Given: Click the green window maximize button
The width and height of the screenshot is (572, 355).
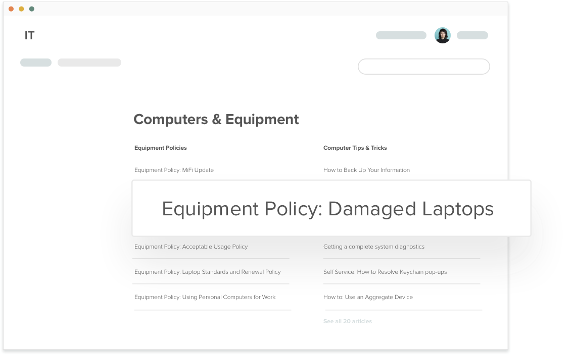Looking at the screenshot, I should tap(32, 9).
